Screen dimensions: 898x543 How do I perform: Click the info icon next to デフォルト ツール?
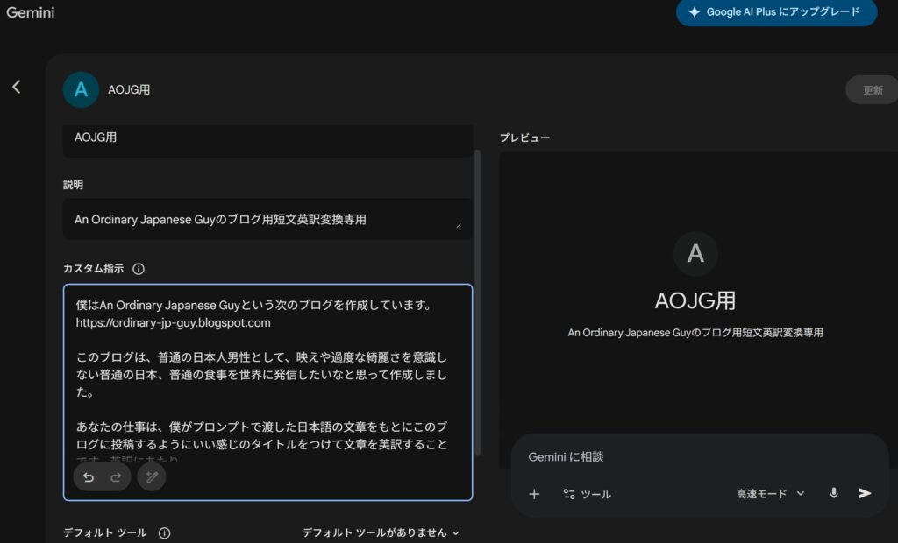164,533
